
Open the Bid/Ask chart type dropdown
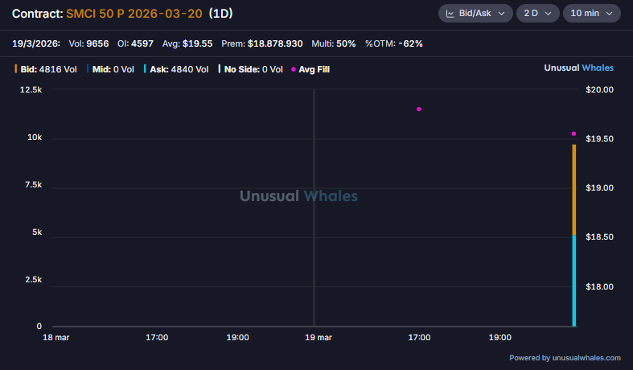click(475, 14)
